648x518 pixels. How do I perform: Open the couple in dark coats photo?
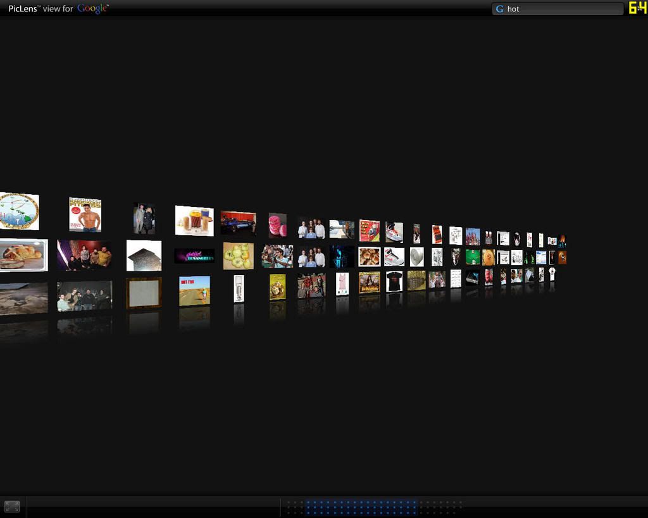[x=144, y=218]
